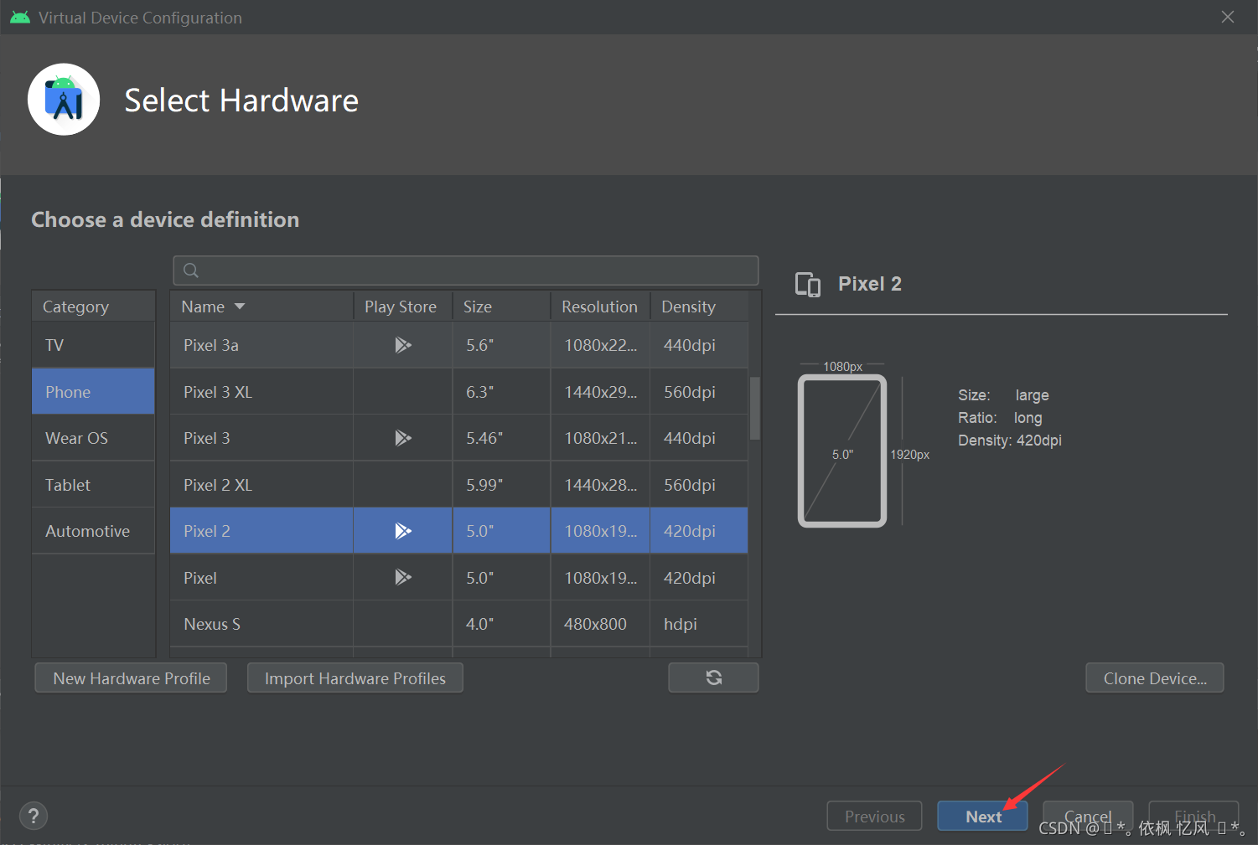
Task: Click the Next button
Action: coord(982,816)
